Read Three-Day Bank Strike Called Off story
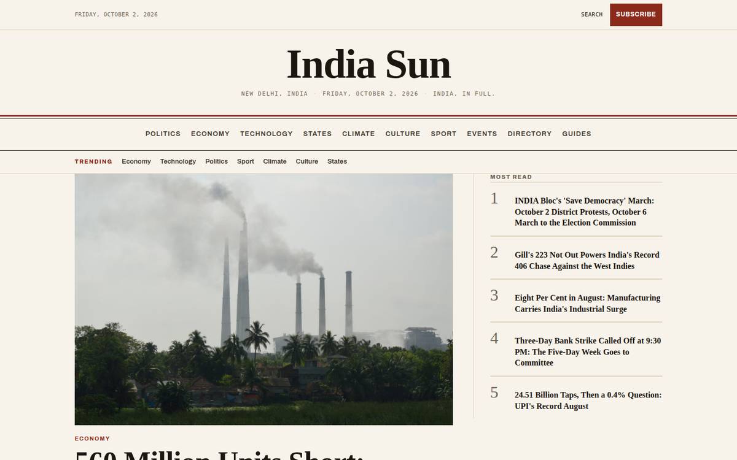Viewport: 737px width, 460px height. (x=588, y=351)
